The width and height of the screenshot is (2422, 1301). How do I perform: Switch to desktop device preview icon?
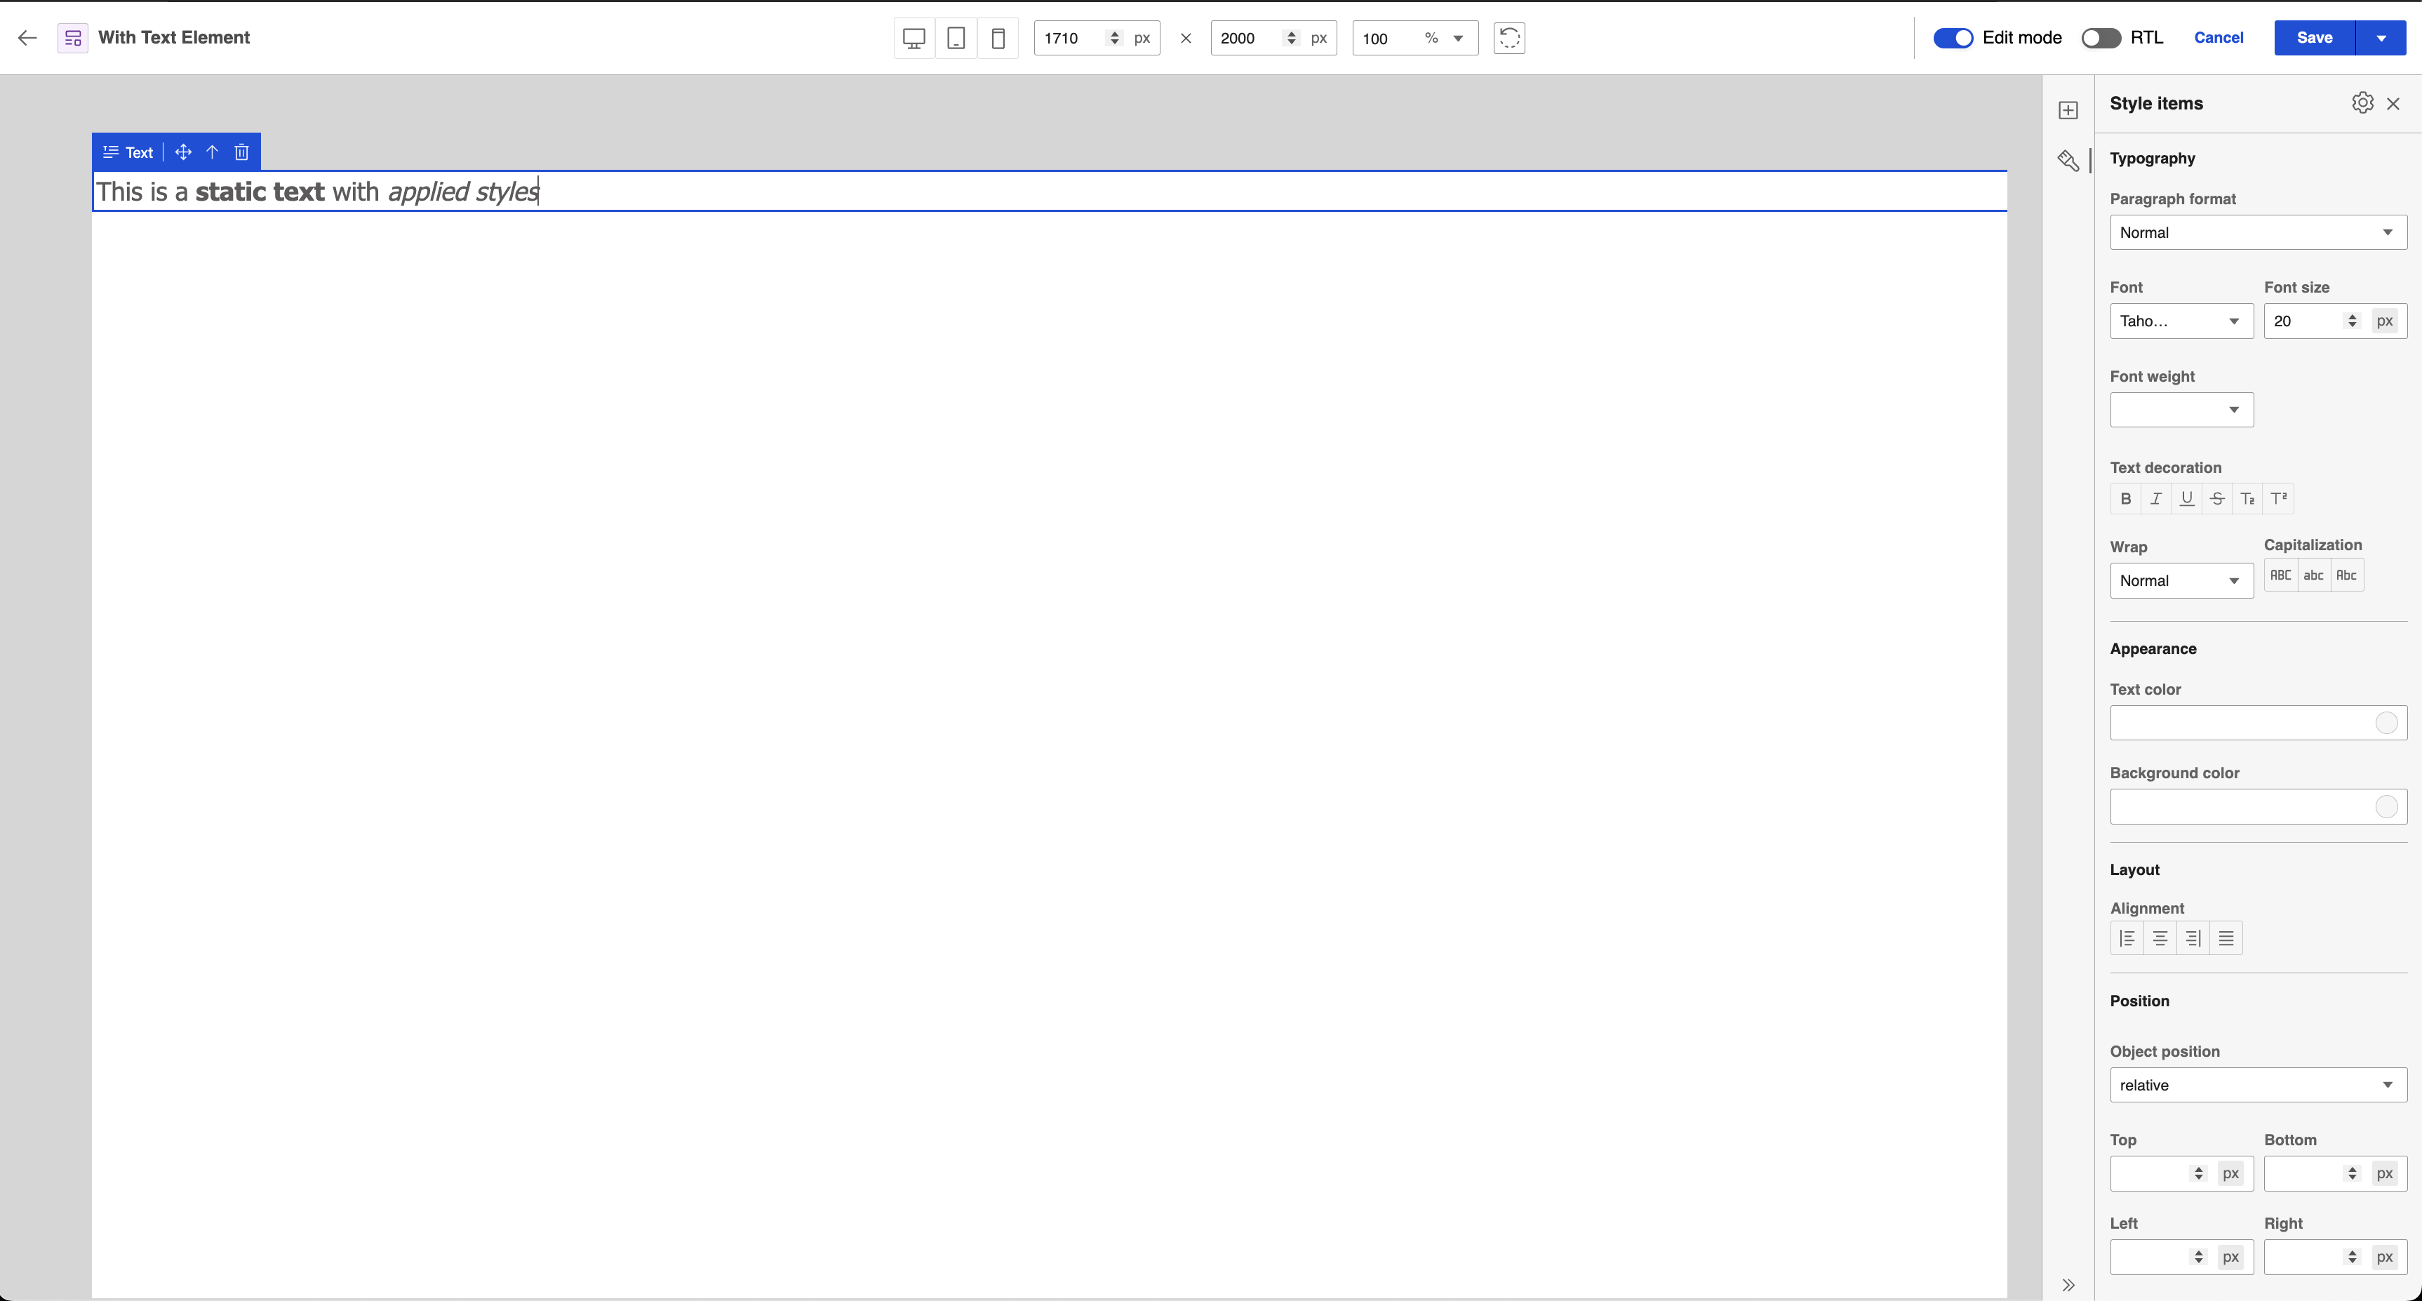(x=913, y=39)
